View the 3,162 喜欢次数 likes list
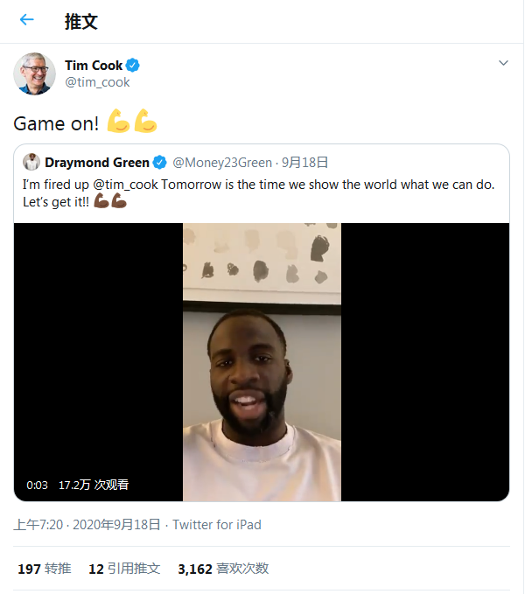Image resolution: width=525 pixels, height=594 pixels. [x=222, y=569]
